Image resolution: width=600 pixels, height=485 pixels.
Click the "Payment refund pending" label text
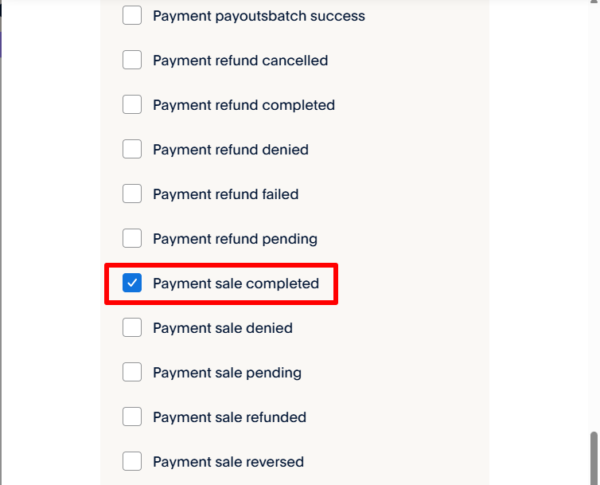[x=235, y=239]
